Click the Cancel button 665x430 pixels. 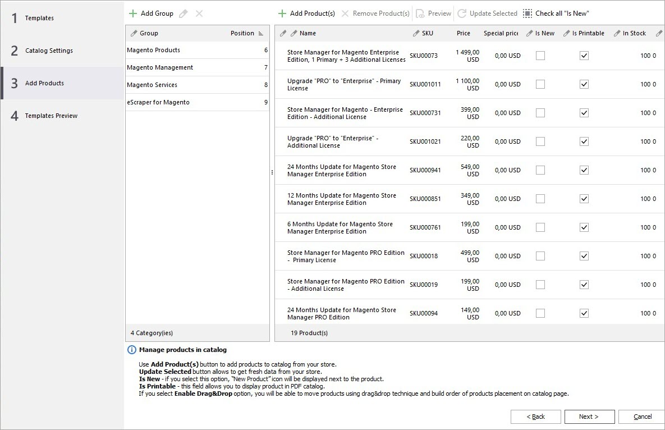pyautogui.click(x=642, y=417)
